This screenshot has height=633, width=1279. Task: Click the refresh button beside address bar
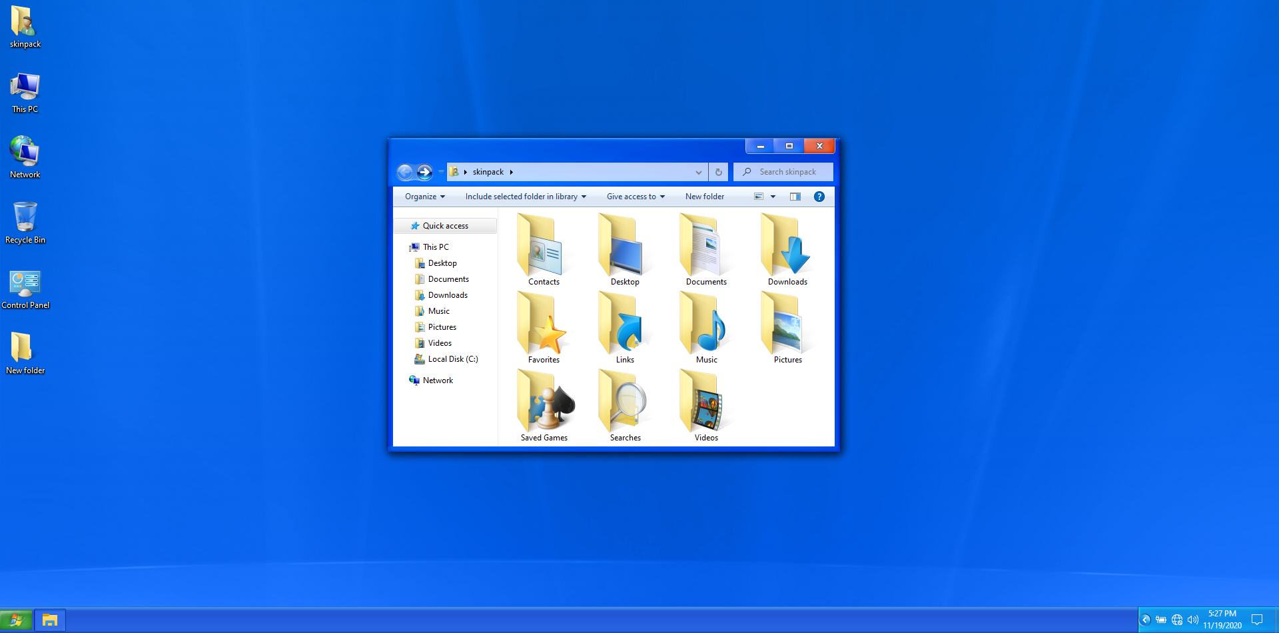[x=718, y=172]
